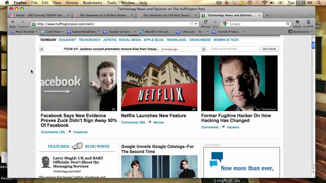Expand the mandy Screen feed dropdown
The width and height of the screenshot is (326, 183).
[x=135, y=32]
